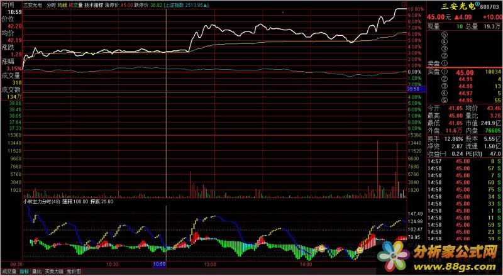Click the chart maximize box icon near 10.00%
503x276 pixels.
pos(404,4)
